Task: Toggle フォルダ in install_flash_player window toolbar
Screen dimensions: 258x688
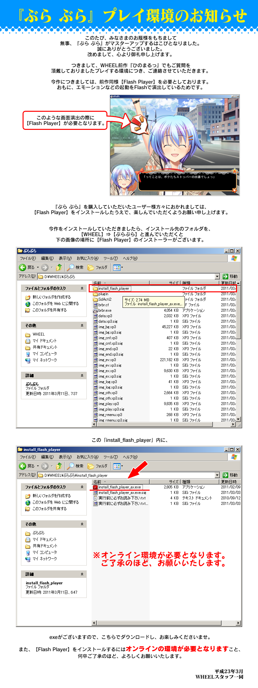Action: pos(97,466)
